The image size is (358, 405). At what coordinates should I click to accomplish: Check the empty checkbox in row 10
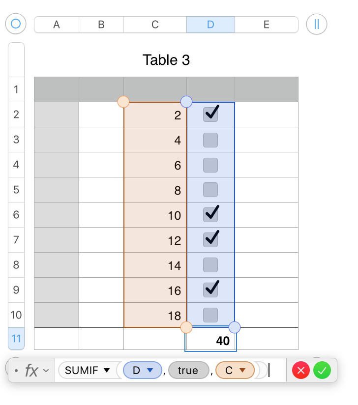210,315
